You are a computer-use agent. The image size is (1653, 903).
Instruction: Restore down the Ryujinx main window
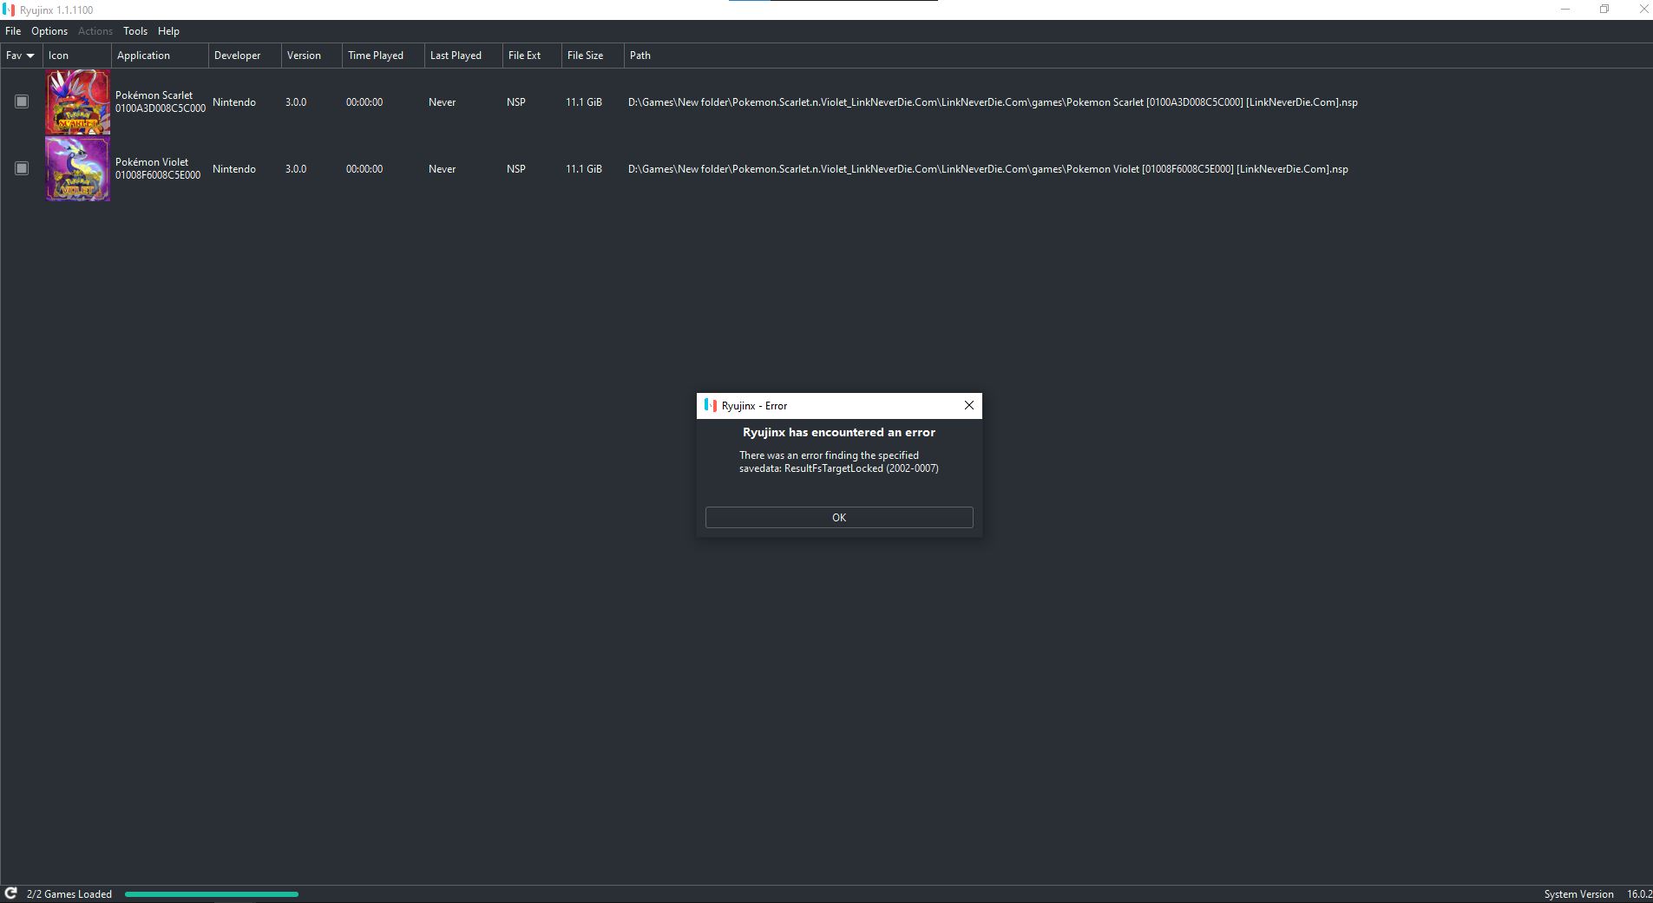[1604, 10]
